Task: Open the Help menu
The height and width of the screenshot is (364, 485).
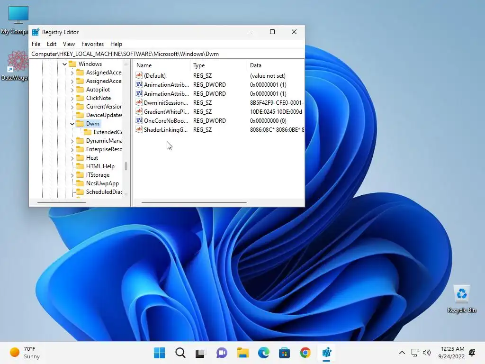Action: 117,44
